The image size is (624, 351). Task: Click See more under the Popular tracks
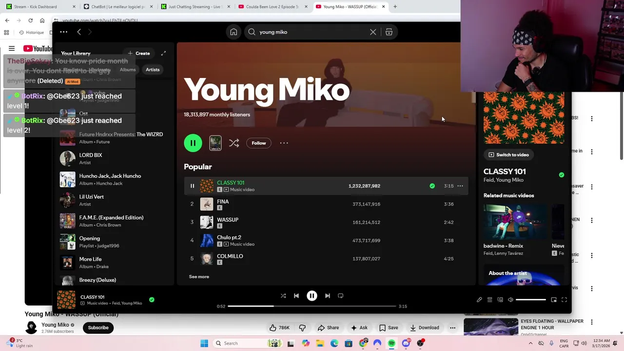199,277
